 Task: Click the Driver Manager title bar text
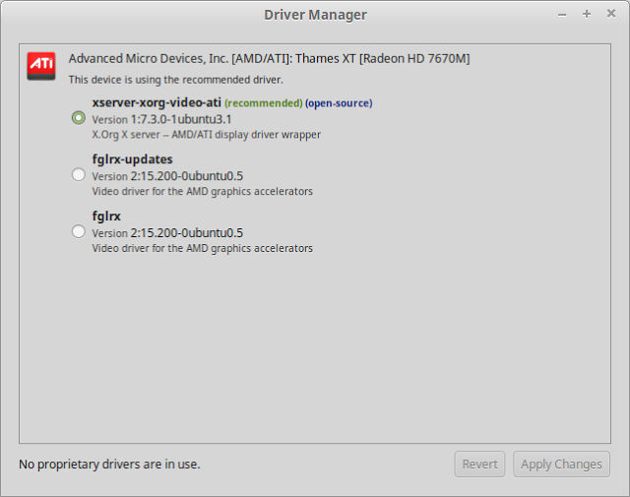(315, 15)
